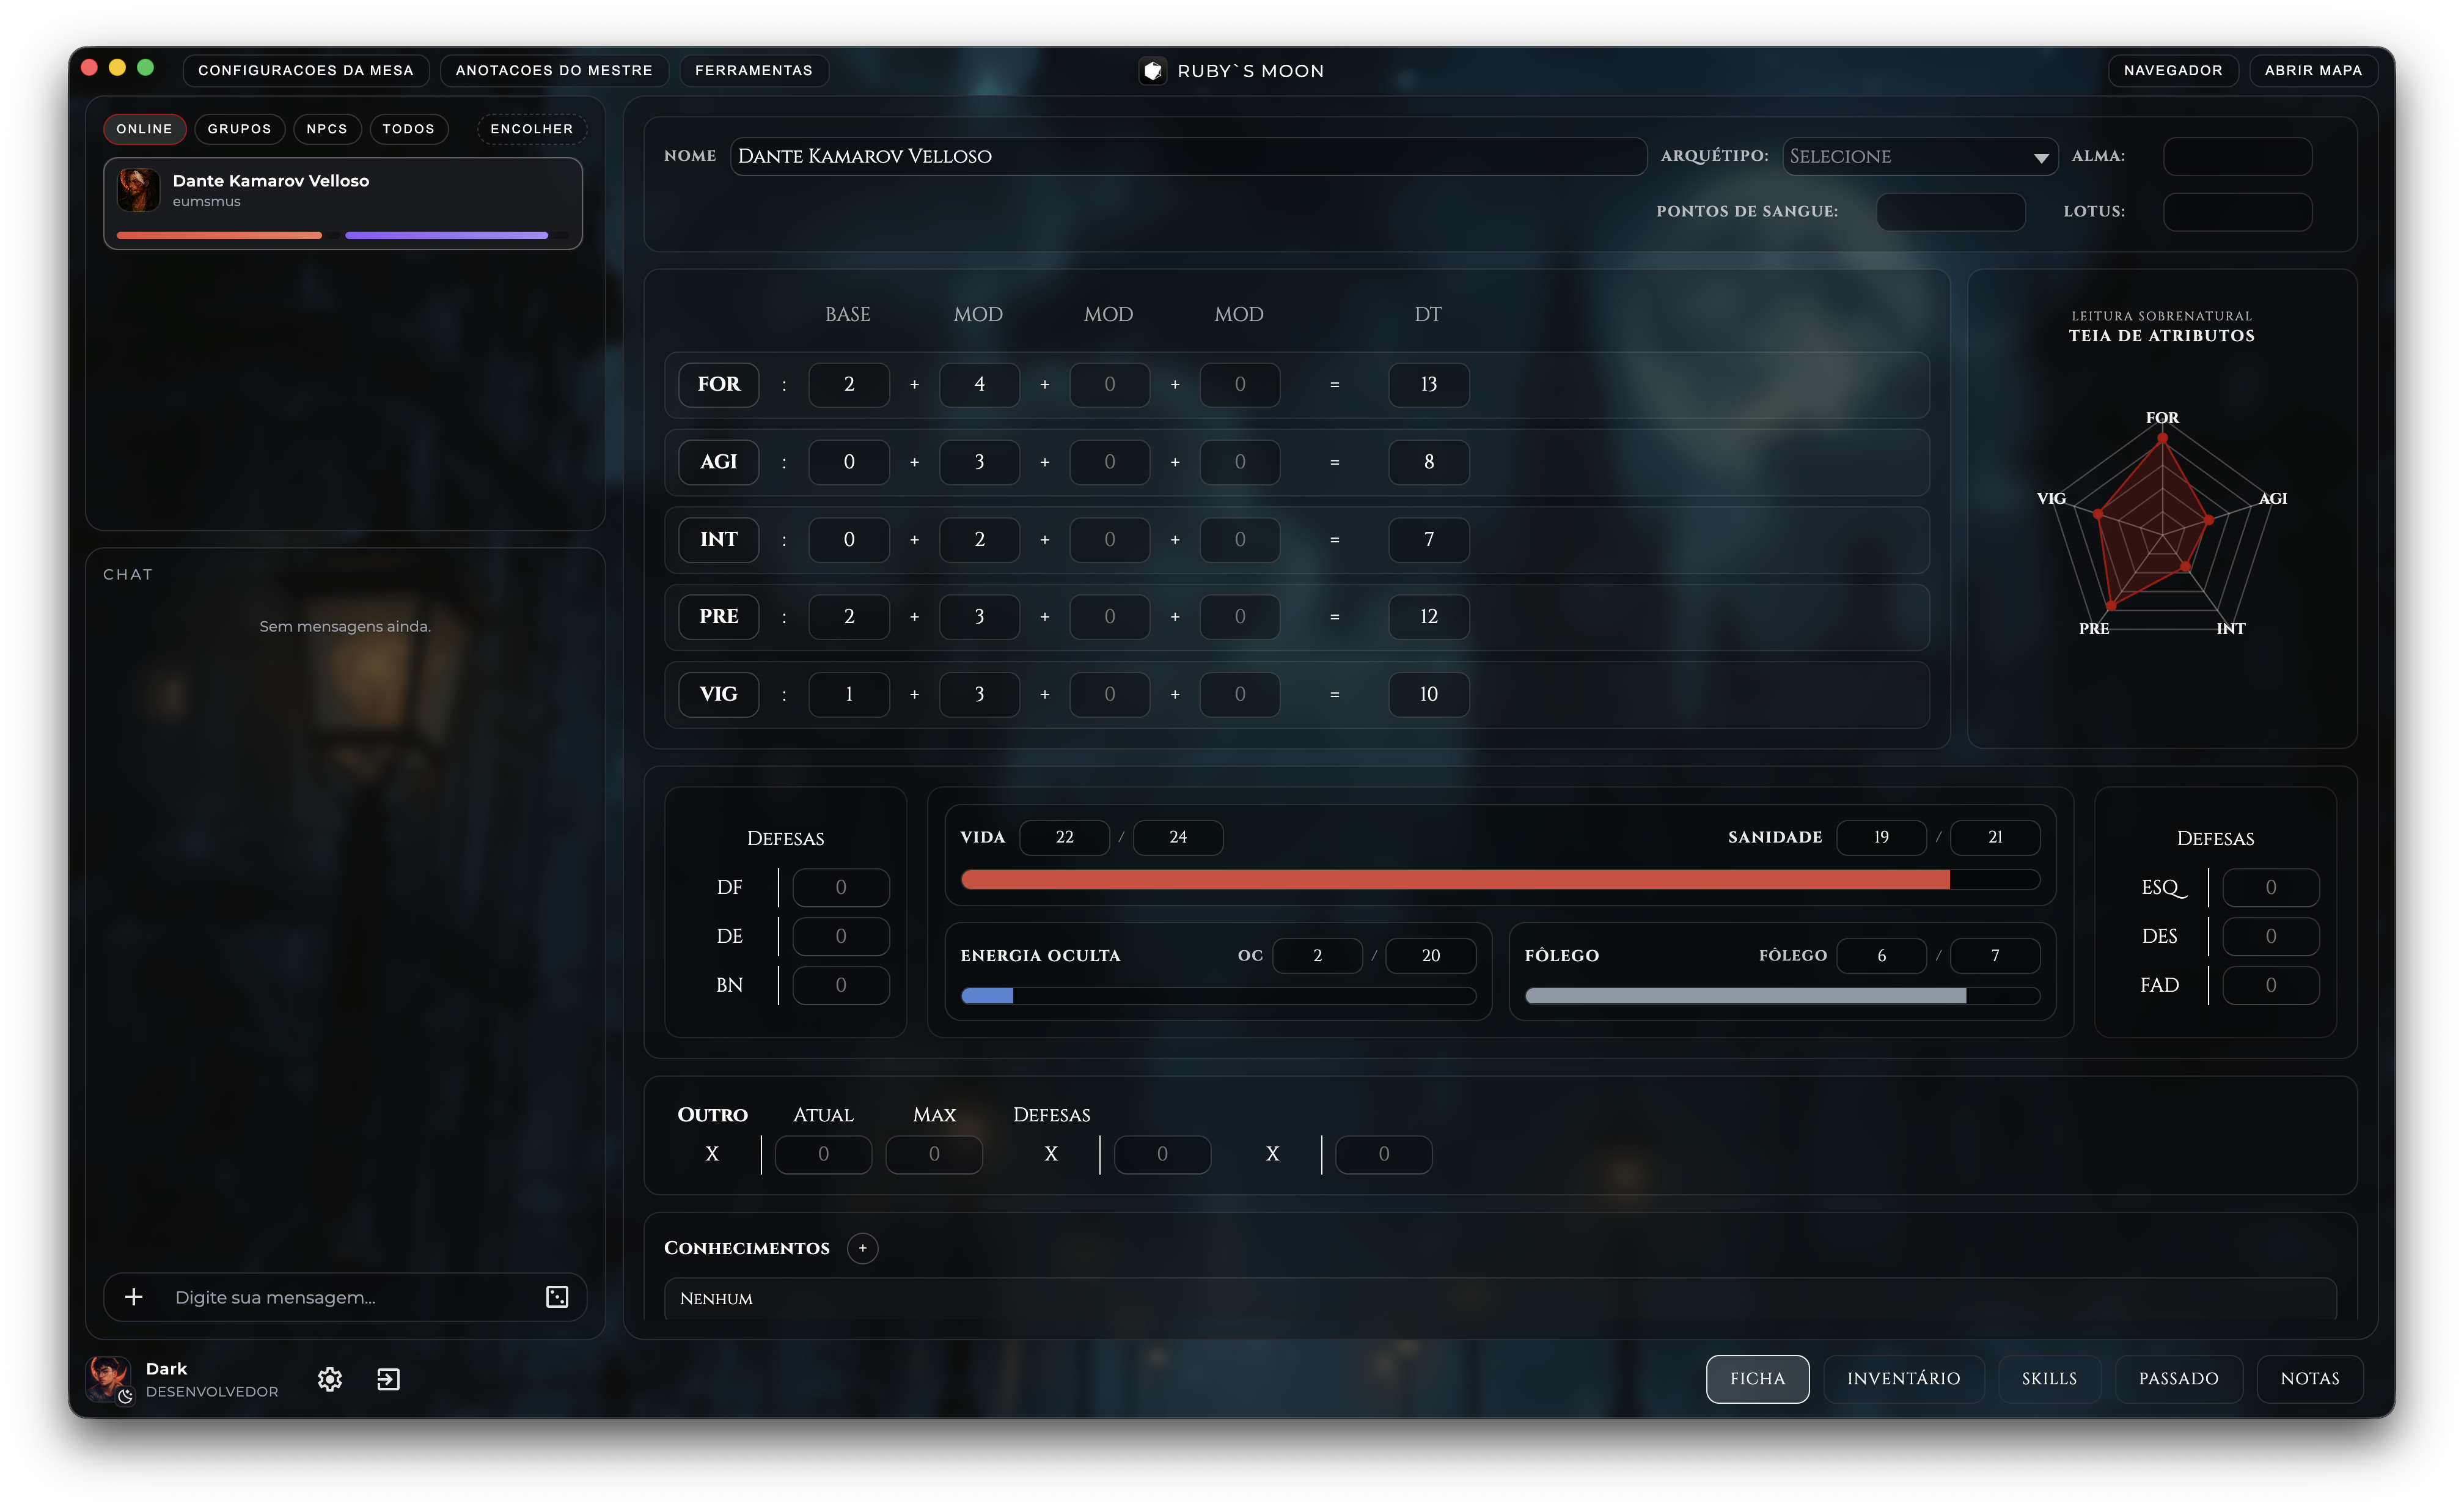This screenshot has height=1509, width=2464.
Task: Click Dante Kamarov Velloso avatar in player list
Action: (139, 189)
